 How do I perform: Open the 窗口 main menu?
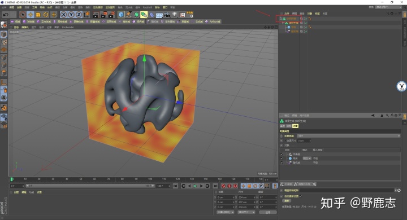(x=165, y=7)
